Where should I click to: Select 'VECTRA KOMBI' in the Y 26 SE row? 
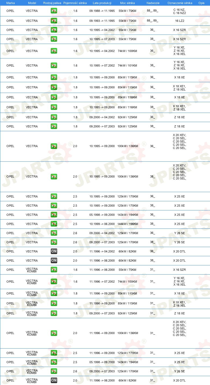coord(32,372)
